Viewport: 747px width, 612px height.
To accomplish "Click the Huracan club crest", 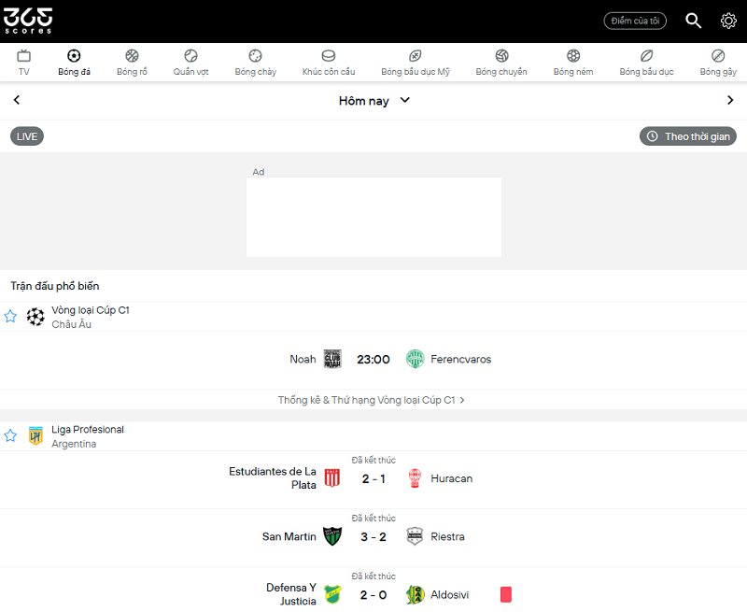I will click(x=415, y=478).
